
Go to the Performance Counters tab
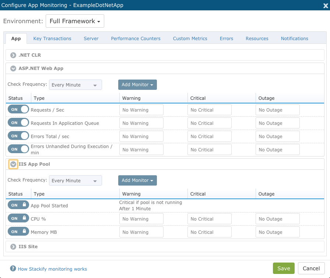136,39
